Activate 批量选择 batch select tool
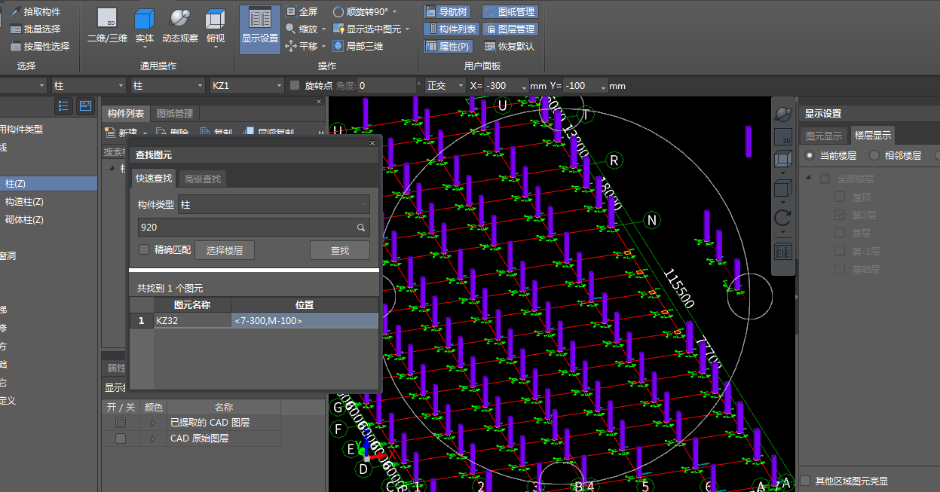The height and width of the screenshot is (492, 940). [35, 29]
